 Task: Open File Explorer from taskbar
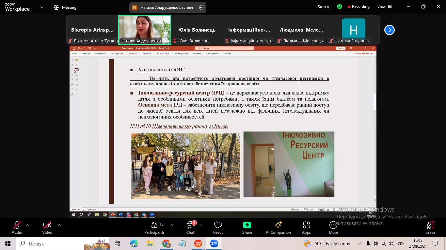pos(150,243)
